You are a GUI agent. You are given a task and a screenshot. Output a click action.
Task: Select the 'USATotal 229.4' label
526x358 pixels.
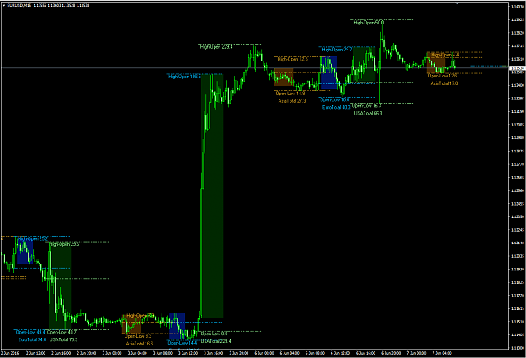click(215, 341)
